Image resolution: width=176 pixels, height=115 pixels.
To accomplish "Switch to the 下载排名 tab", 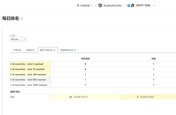I will coord(17,50).
